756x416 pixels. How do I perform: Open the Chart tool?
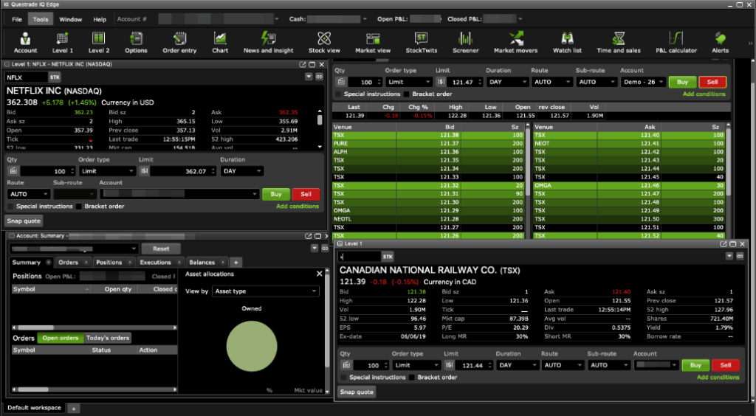220,42
